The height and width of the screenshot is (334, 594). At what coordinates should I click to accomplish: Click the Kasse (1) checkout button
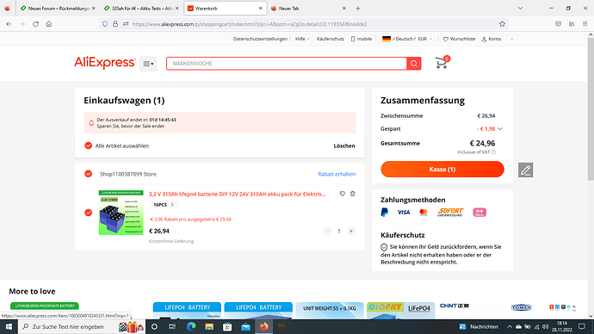click(442, 170)
